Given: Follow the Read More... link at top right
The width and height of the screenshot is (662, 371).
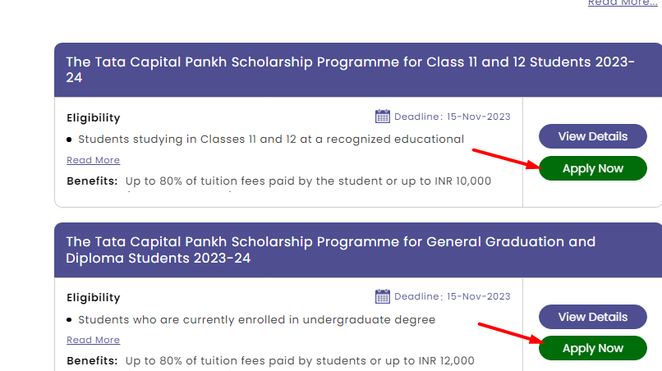Looking at the screenshot, I should coord(623,3).
